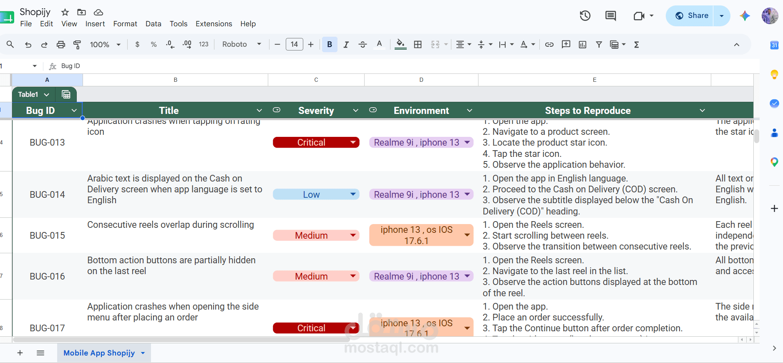Viewport: 783px width, 363px height.
Task: Open the Format menu
Action: coord(125,24)
